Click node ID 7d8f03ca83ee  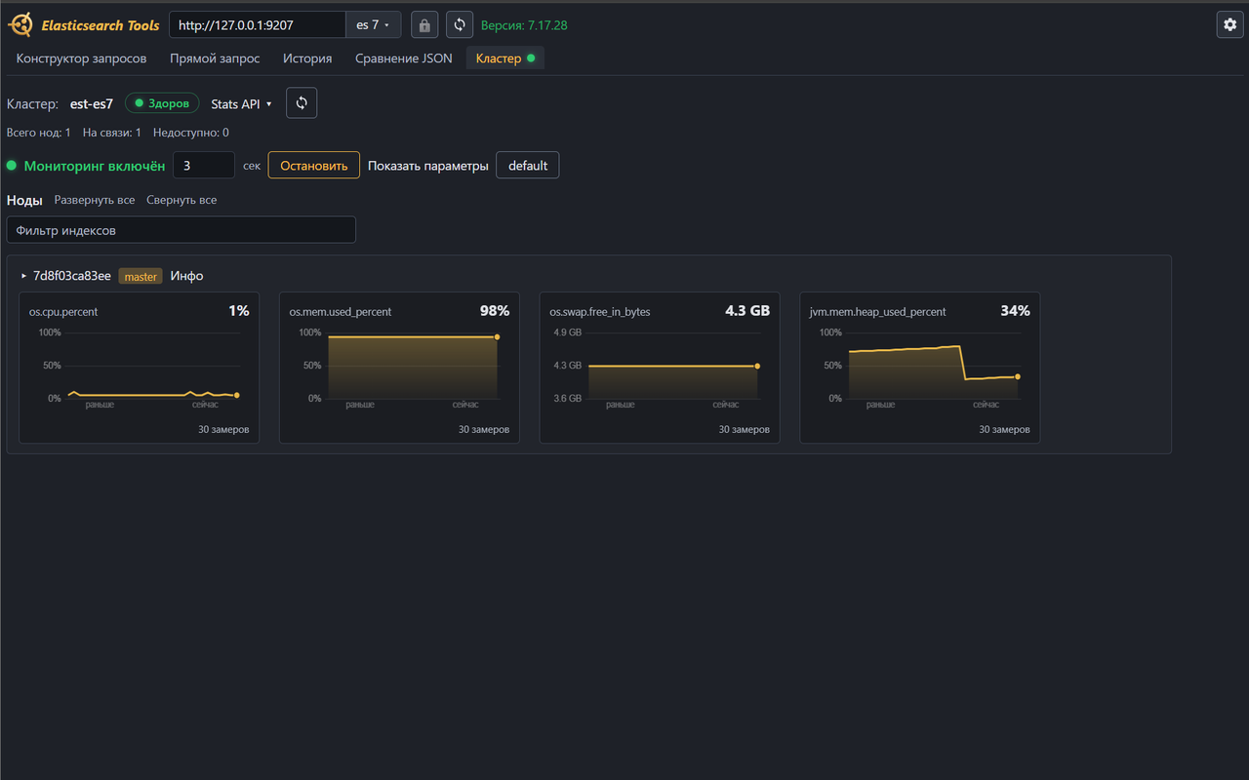click(x=72, y=276)
